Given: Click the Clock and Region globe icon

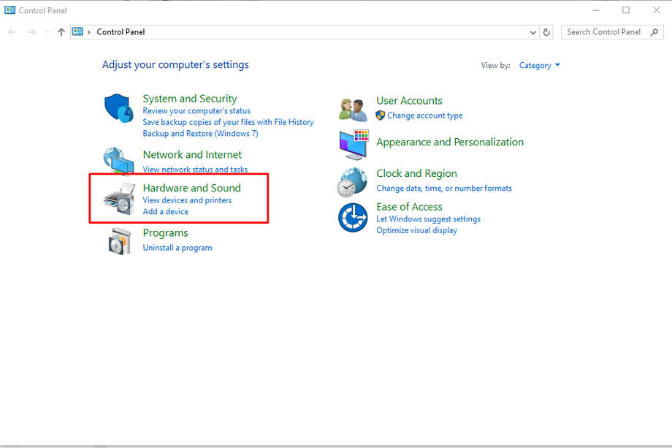Looking at the screenshot, I should [x=352, y=182].
